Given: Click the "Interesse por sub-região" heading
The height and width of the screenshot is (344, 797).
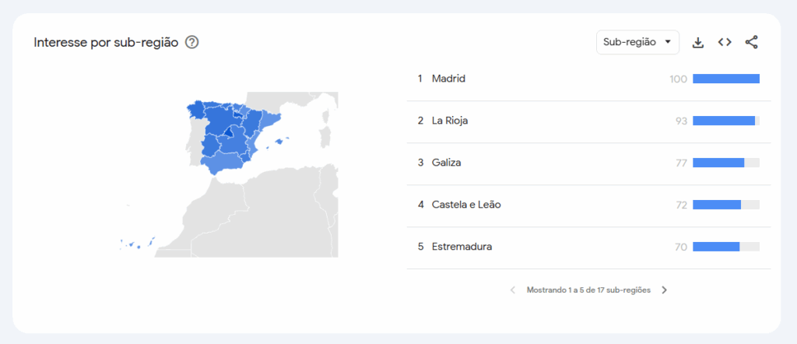Looking at the screenshot, I should 106,42.
